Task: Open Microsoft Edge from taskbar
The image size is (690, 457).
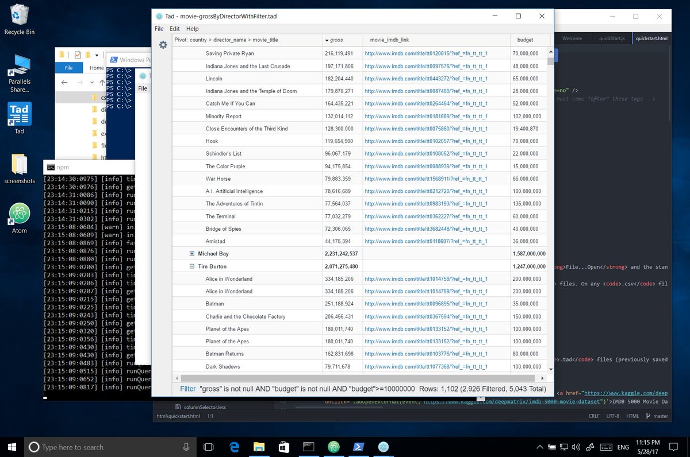Action: pos(234,447)
